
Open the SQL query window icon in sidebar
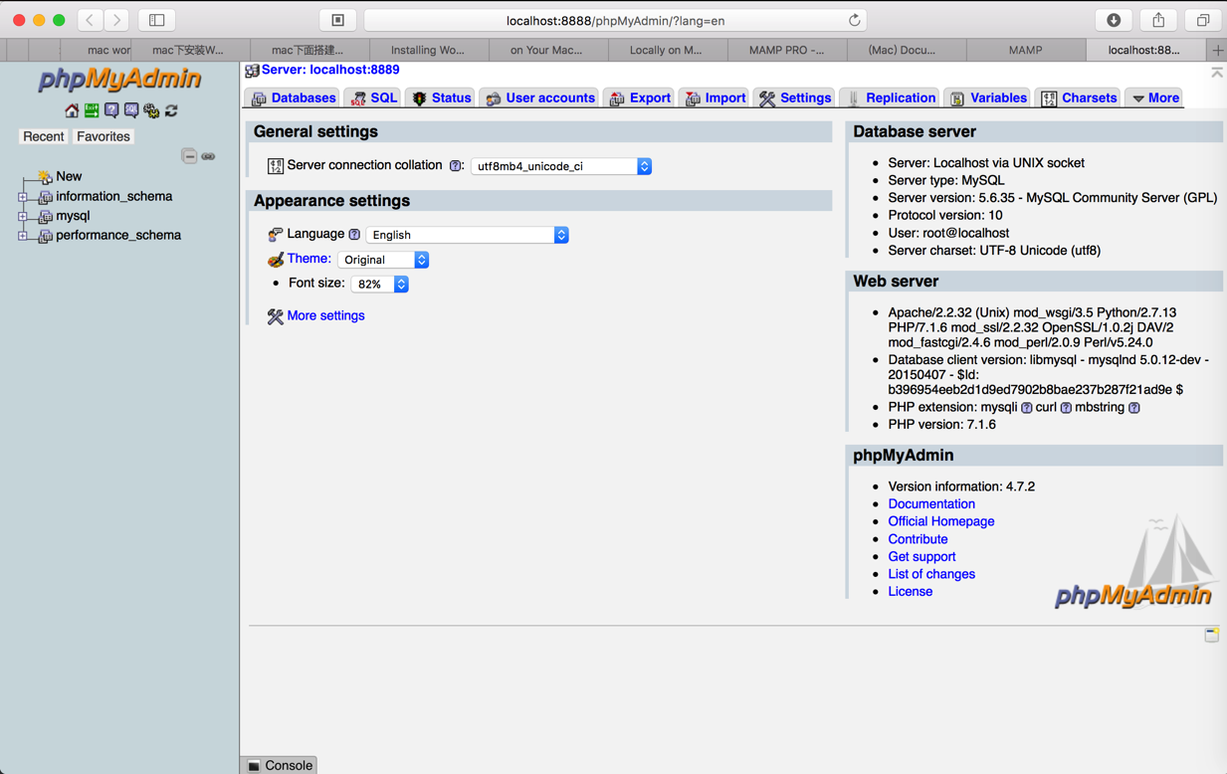(131, 110)
